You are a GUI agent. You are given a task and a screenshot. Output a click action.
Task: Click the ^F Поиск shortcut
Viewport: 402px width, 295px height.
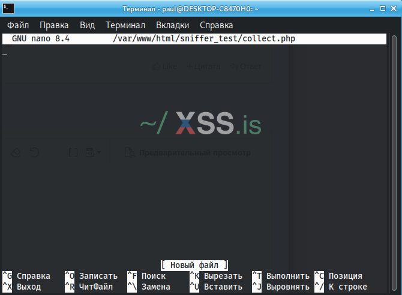(x=146, y=276)
